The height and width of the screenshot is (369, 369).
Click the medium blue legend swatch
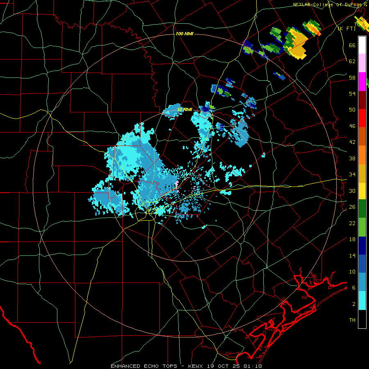click(362, 264)
